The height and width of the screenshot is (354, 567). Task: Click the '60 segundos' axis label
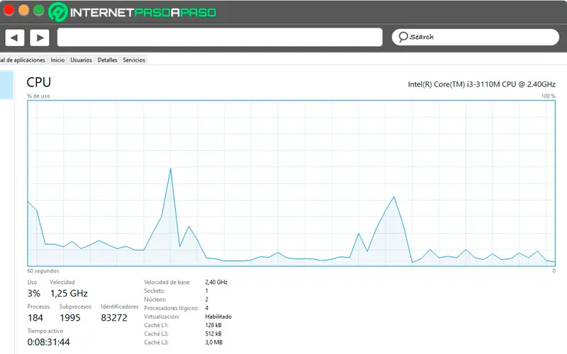(43, 270)
